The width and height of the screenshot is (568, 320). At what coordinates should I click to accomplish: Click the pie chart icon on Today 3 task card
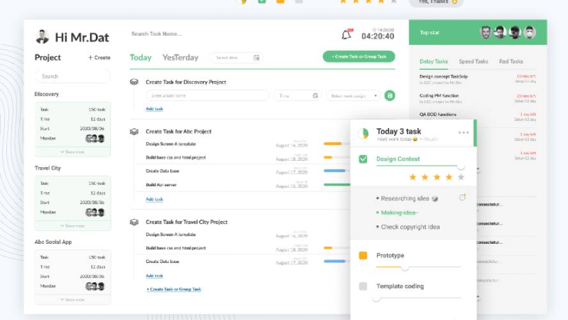pyautogui.click(x=363, y=133)
